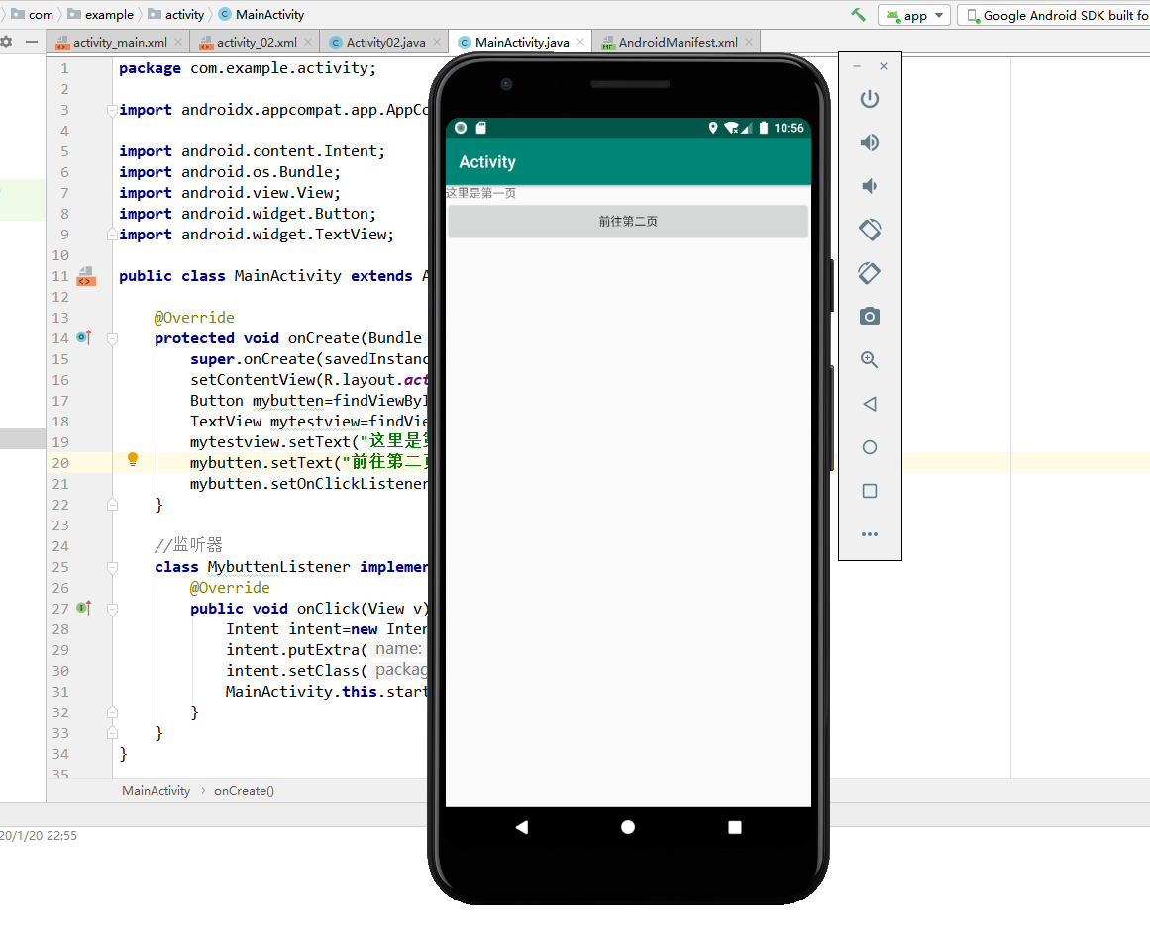Viewport: 1150px width, 947px height.
Task: Tap phone navigation recents button
Action: tap(735, 827)
